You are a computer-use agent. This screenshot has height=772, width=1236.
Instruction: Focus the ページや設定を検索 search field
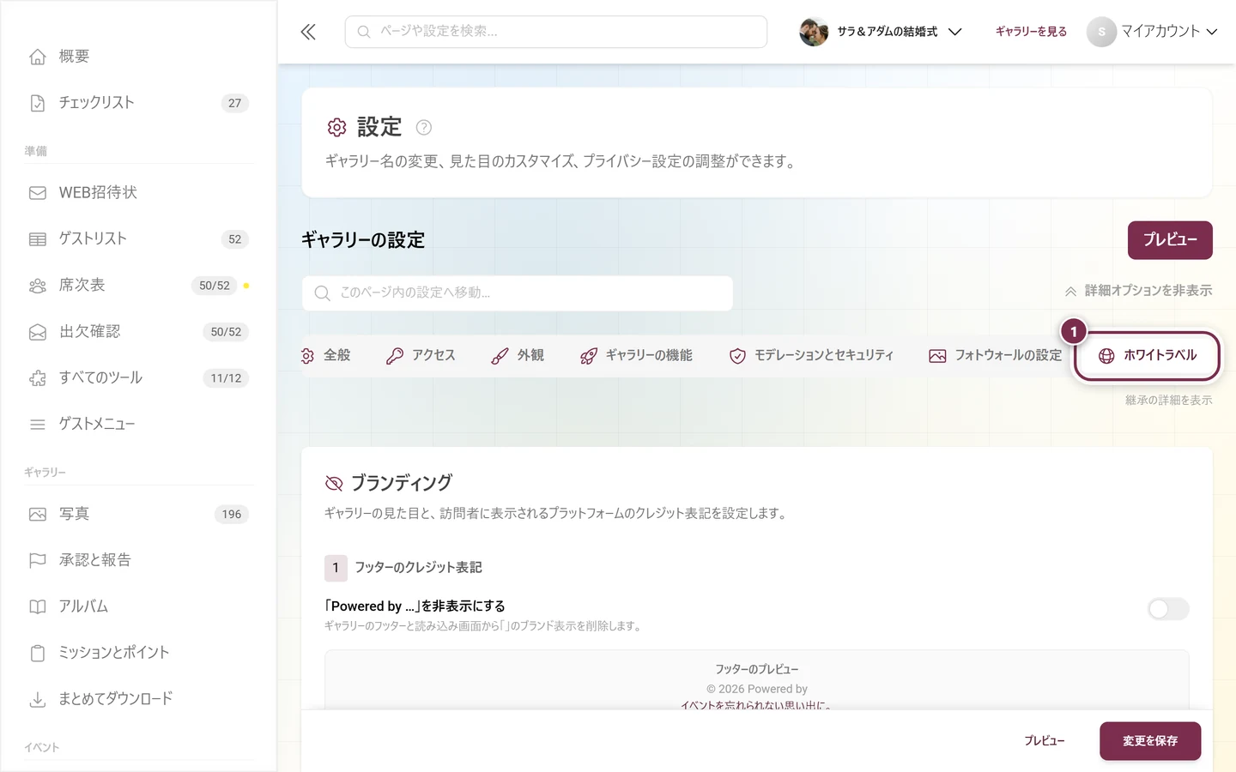tap(556, 32)
